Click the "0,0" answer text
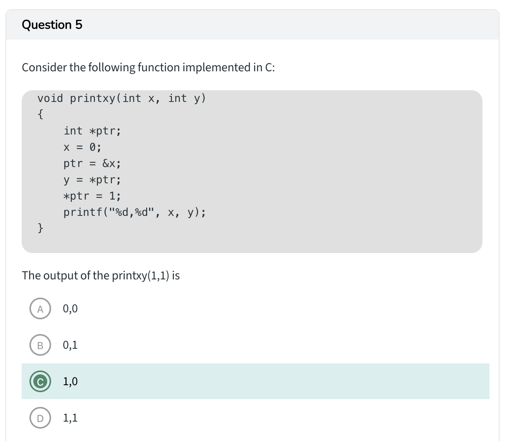The image size is (508, 441). (x=70, y=309)
